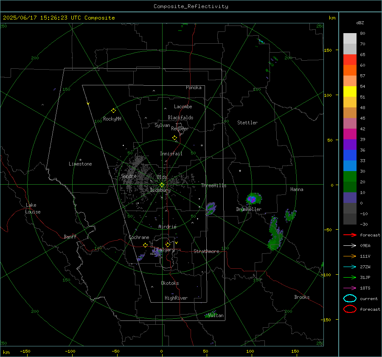Click the Lacombe label
The width and height of the screenshot is (382, 357).
pos(183,107)
